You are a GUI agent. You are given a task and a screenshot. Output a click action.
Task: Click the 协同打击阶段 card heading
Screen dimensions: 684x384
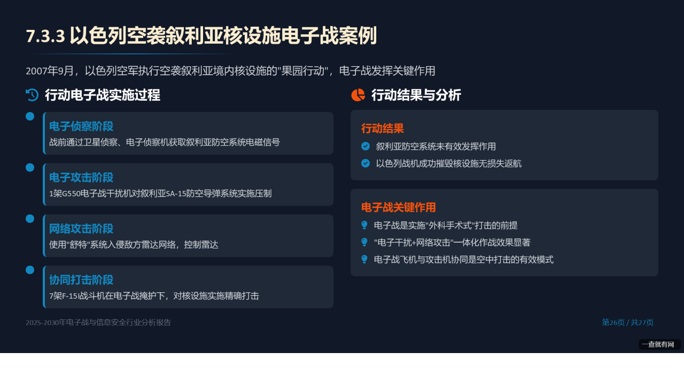(81, 280)
